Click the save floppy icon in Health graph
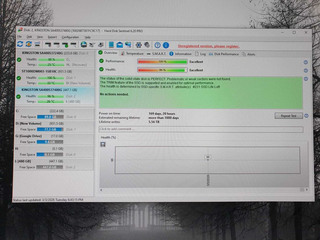The width and height of the screenshot is (320, 240). point(103,144)
